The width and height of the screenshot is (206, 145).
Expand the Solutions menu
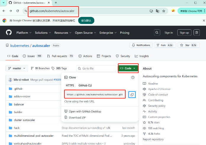click(x=43, y=33)
